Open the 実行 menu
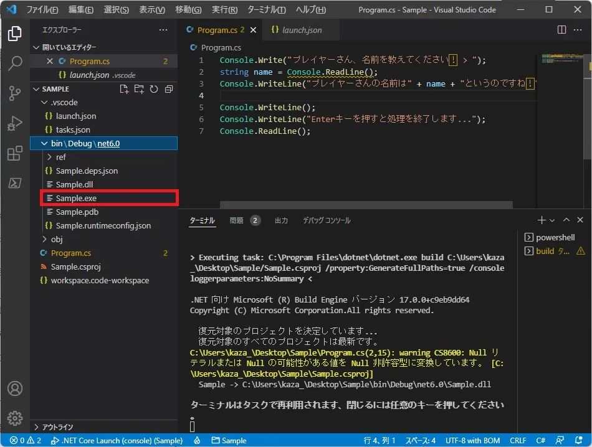592x447 pixels. tap(225, 9)
